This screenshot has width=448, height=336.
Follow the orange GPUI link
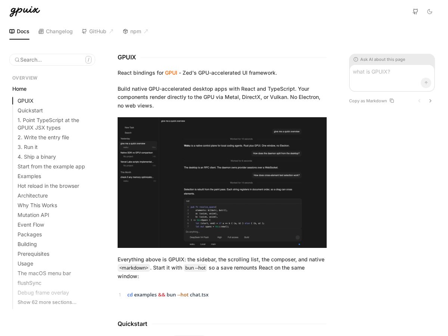pyautogui.click(x=171, y=73)
